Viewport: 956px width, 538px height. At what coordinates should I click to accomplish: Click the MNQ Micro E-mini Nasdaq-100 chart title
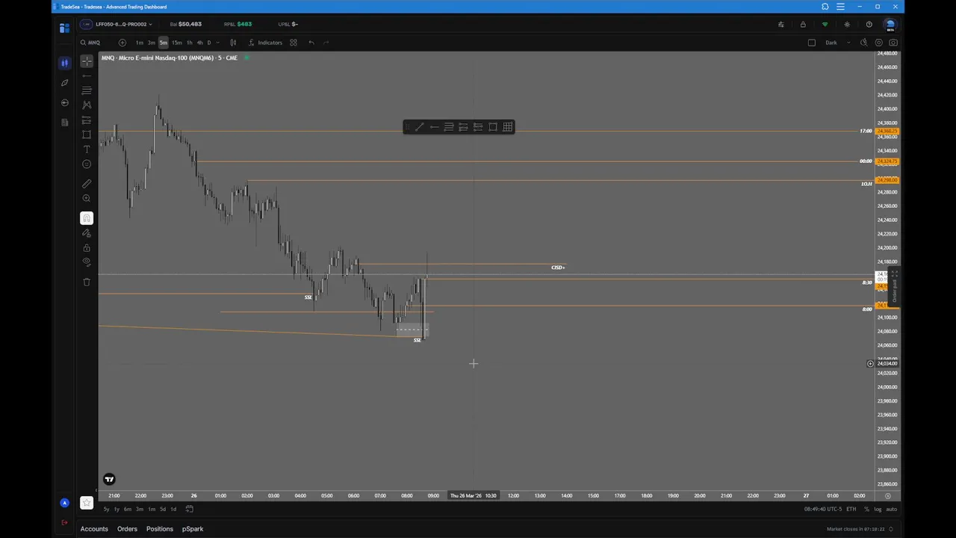170,58
